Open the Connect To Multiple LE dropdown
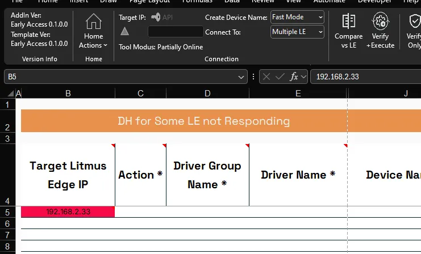 tap(297, 32)
